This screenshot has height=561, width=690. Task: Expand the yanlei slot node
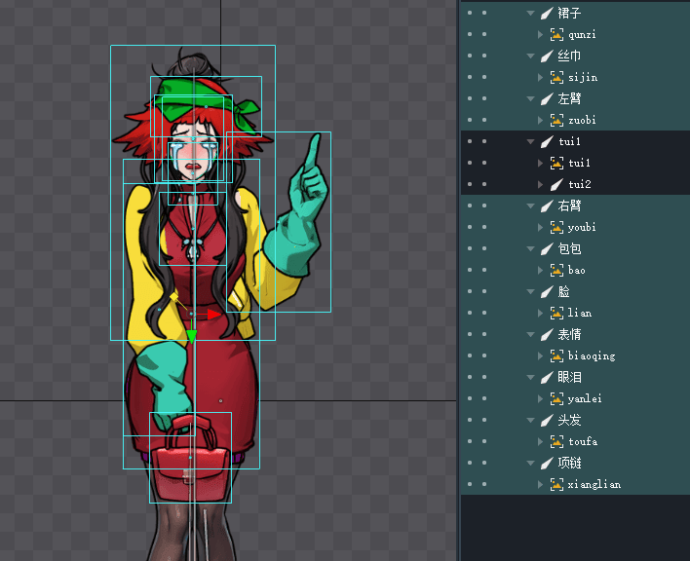[x=541, y=398]
